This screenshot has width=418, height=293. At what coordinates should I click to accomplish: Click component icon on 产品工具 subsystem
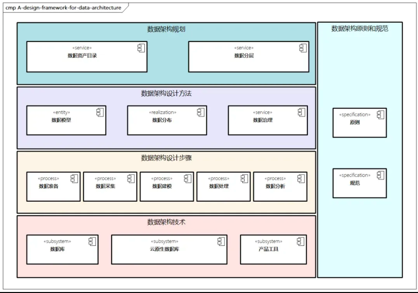(301, 242)
